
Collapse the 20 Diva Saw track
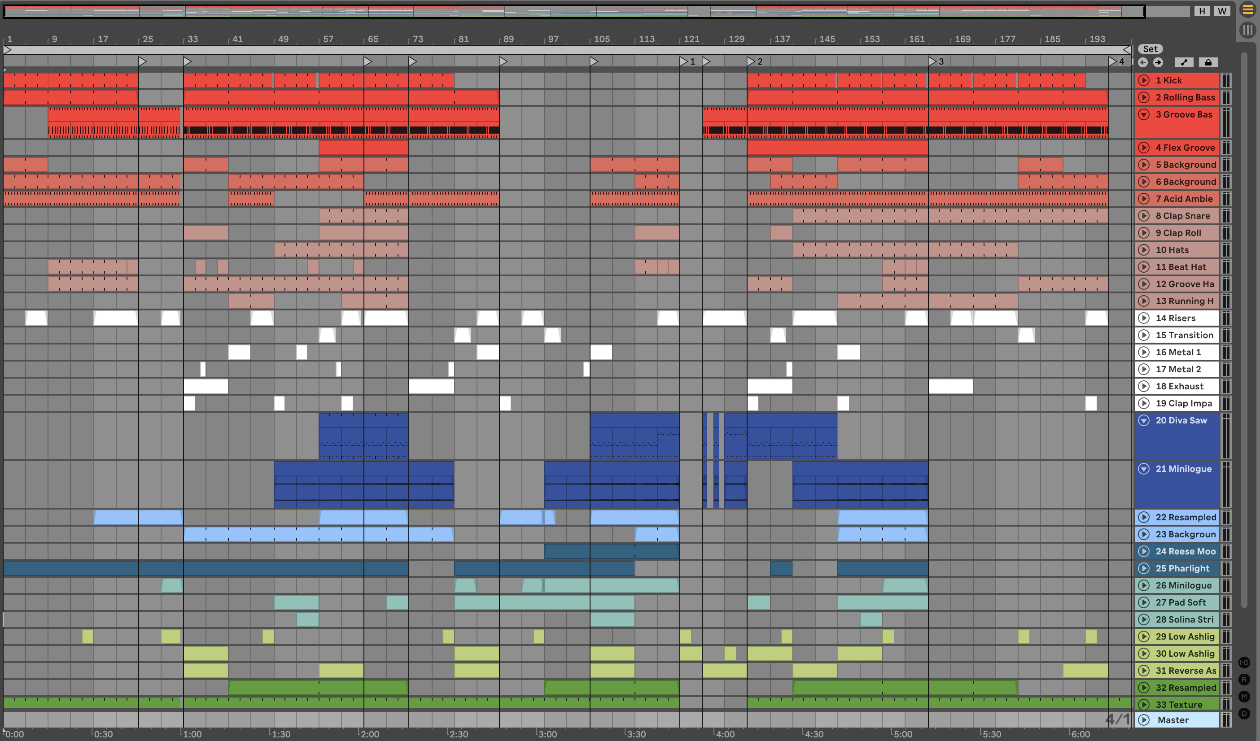(x=1144, y=420)
